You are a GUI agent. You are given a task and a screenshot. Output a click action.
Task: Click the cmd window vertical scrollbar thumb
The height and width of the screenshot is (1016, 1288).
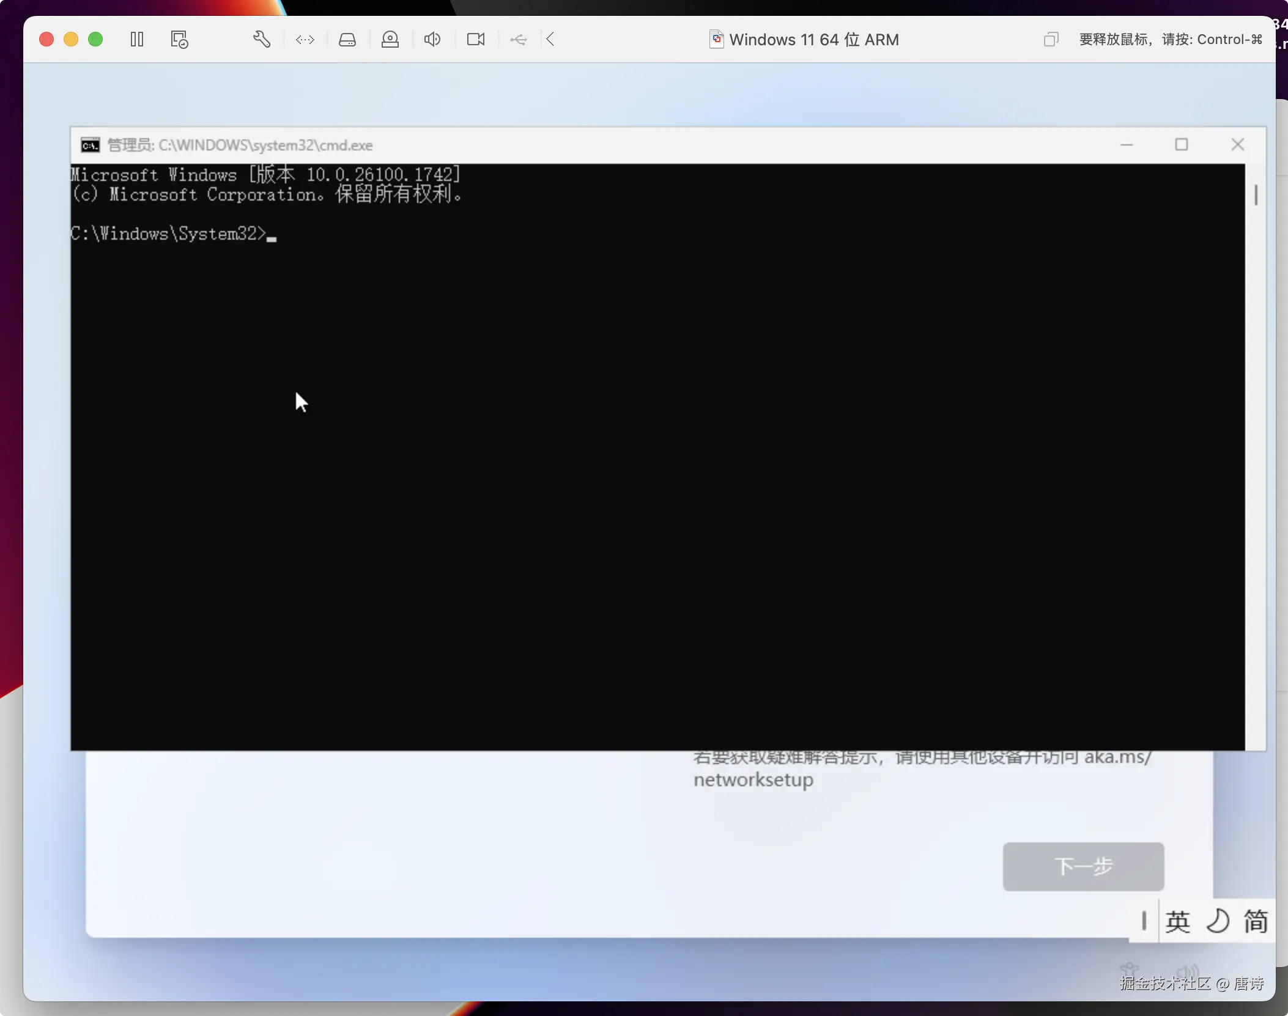1256,196
